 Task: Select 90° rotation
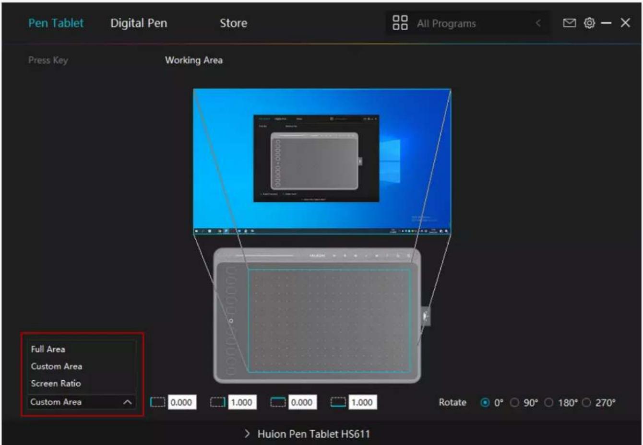click(x=514, y=402)
